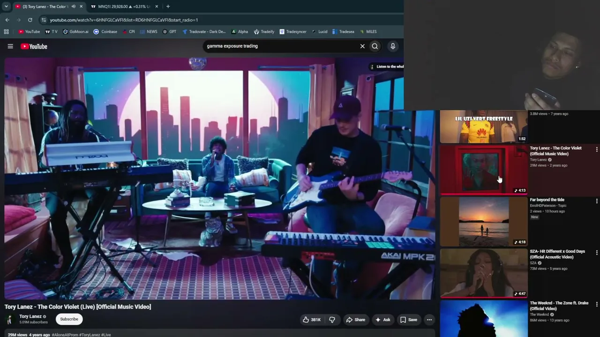
Task: Click the #Live hashtag
Action: 106,335
